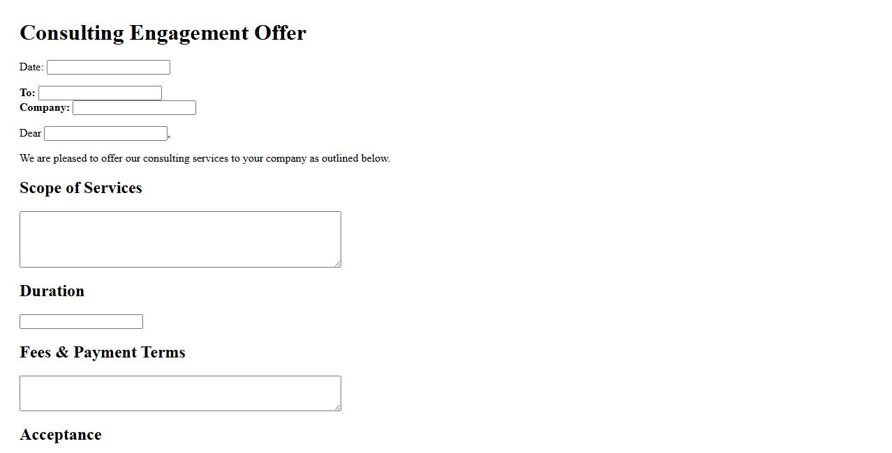Click the Consulting Engagement Offer title
Image resolution: width=892 pixels, height=453 pixels.
tap(163, 33)
